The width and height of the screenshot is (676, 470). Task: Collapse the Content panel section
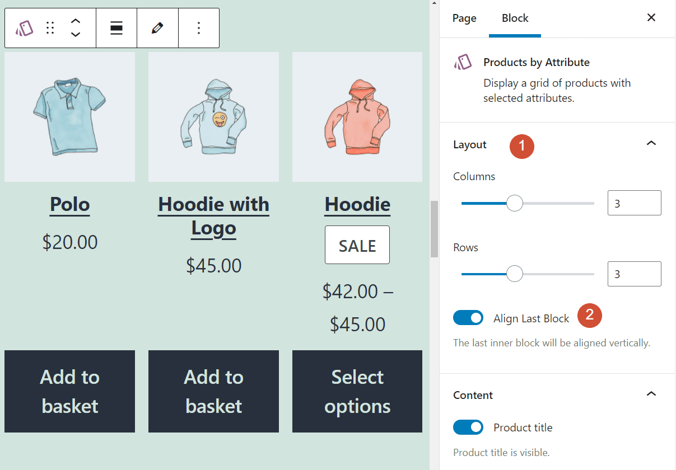(x=651, y=394)
